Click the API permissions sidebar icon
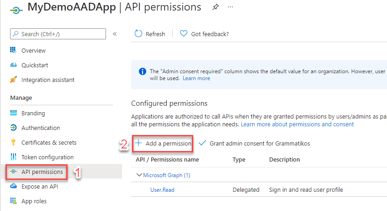 pyautogui.click(x=13, y=172)
